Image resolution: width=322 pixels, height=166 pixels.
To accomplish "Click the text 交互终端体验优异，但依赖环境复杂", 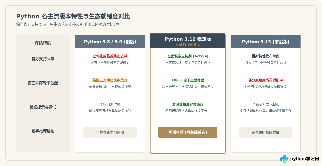I will pos(266,111).
